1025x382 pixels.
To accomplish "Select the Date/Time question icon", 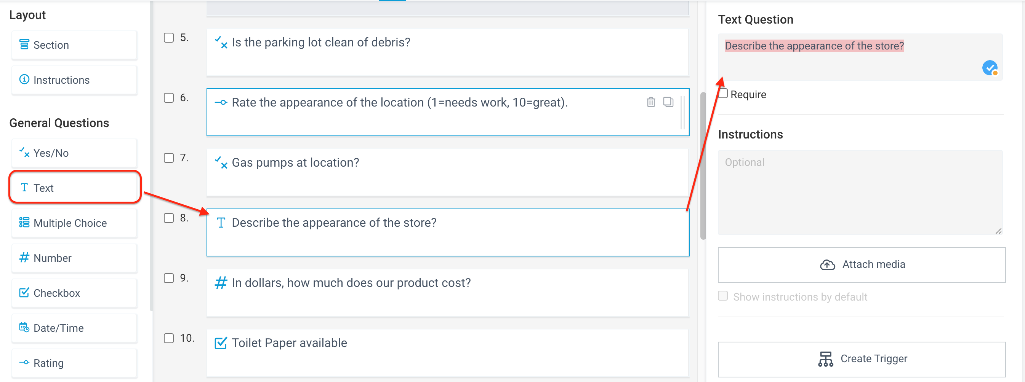I will [x=24, y=328].
